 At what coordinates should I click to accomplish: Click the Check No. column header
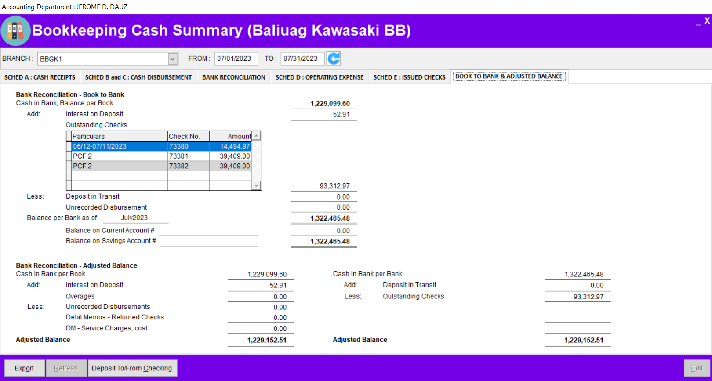(x=189, y=136)
